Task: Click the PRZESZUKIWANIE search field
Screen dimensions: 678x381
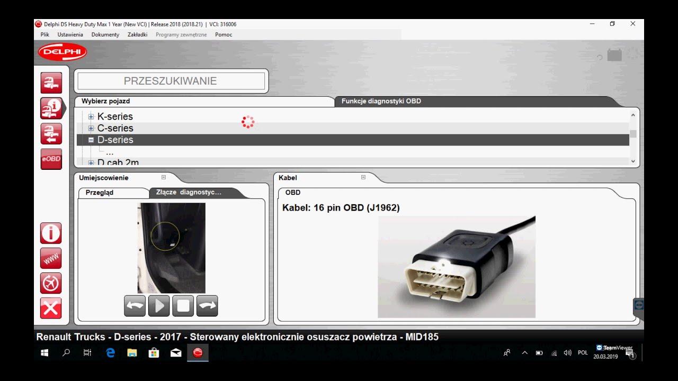Action: [171, 81]
